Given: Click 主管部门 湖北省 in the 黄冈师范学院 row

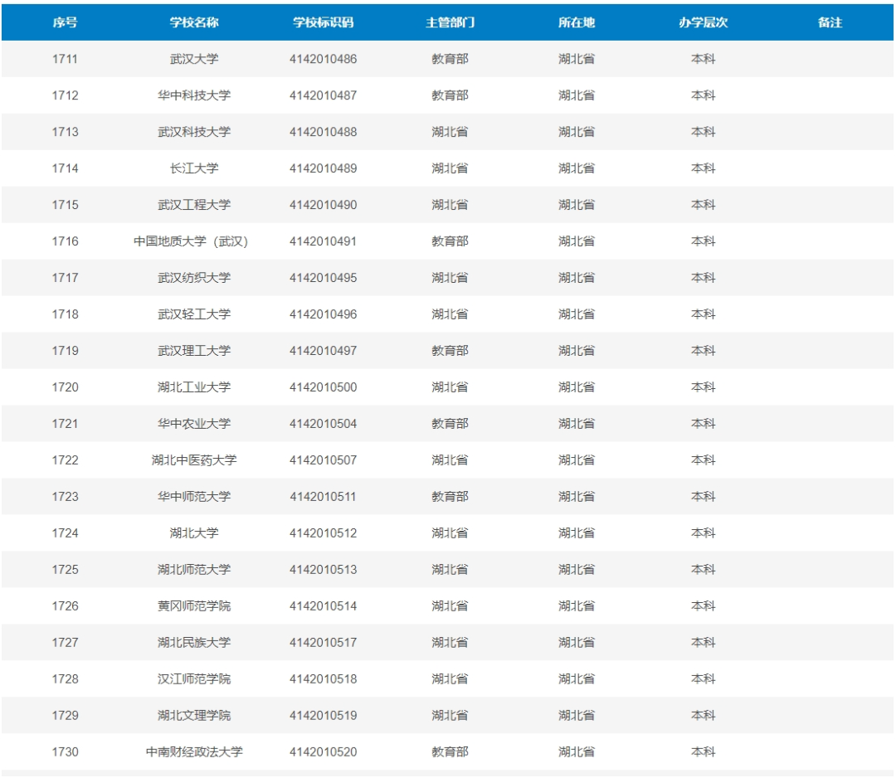Looking at the screenshot, I should tap(450, 606).
